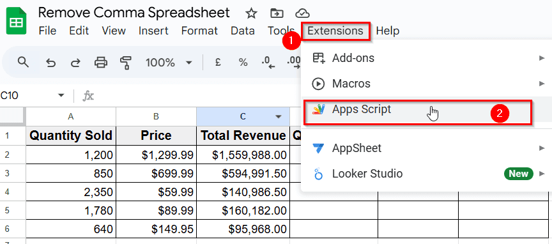Select row 6 header
Image resolution: width=552 pixels, height=244 pixels.
pos(13,229)
